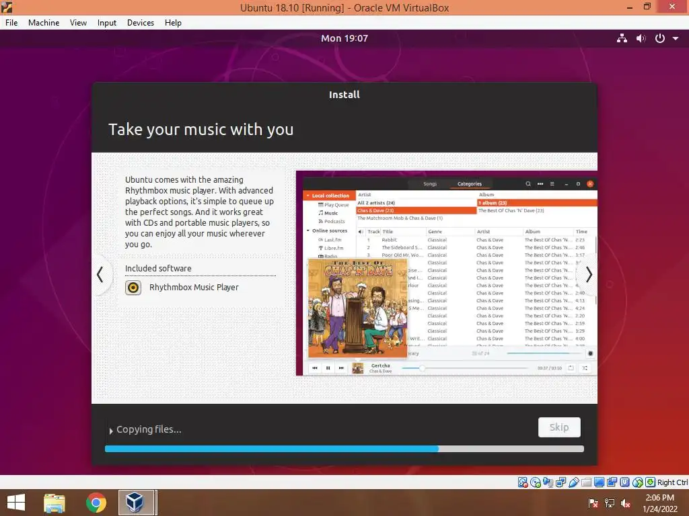The width and height of the screenshot is (689, 516).
Task: Restore down the VirtualBox window
Action: pos(647,7)
